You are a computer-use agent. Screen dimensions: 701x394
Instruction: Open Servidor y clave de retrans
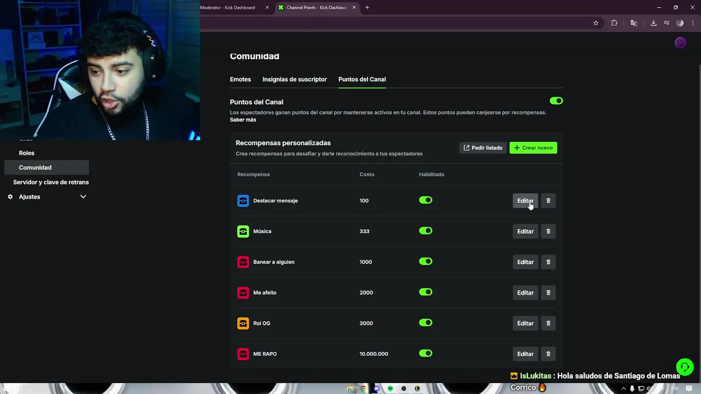click(51, 182)
